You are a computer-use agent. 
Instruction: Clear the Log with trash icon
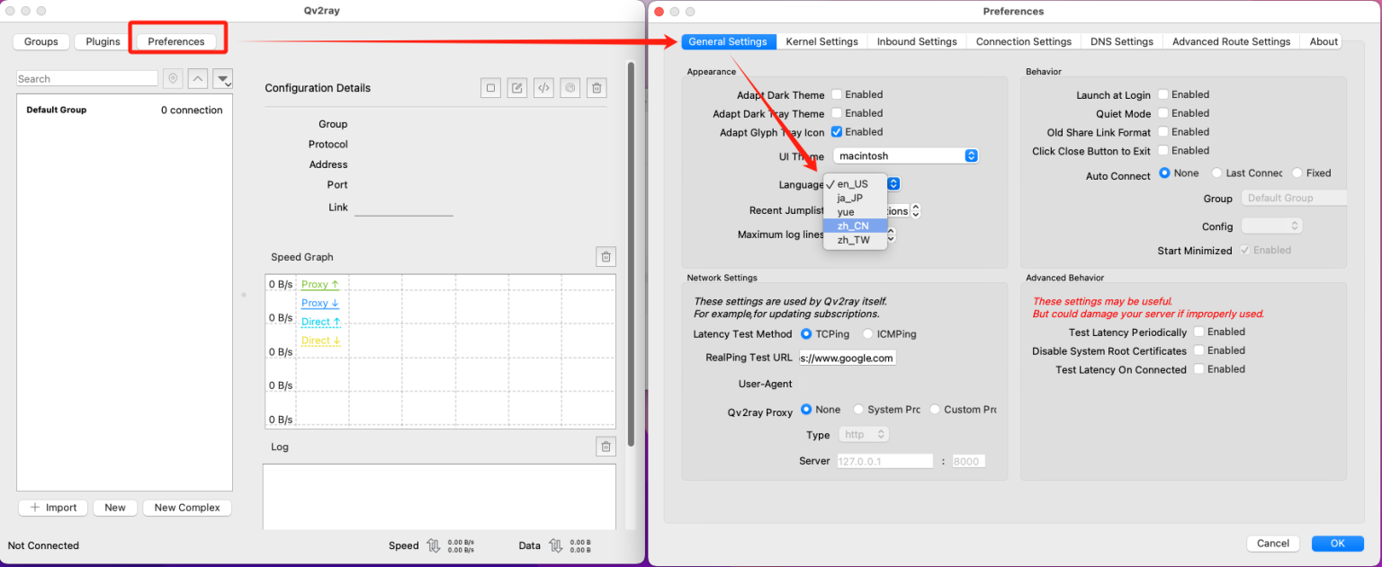coord(606,447)
